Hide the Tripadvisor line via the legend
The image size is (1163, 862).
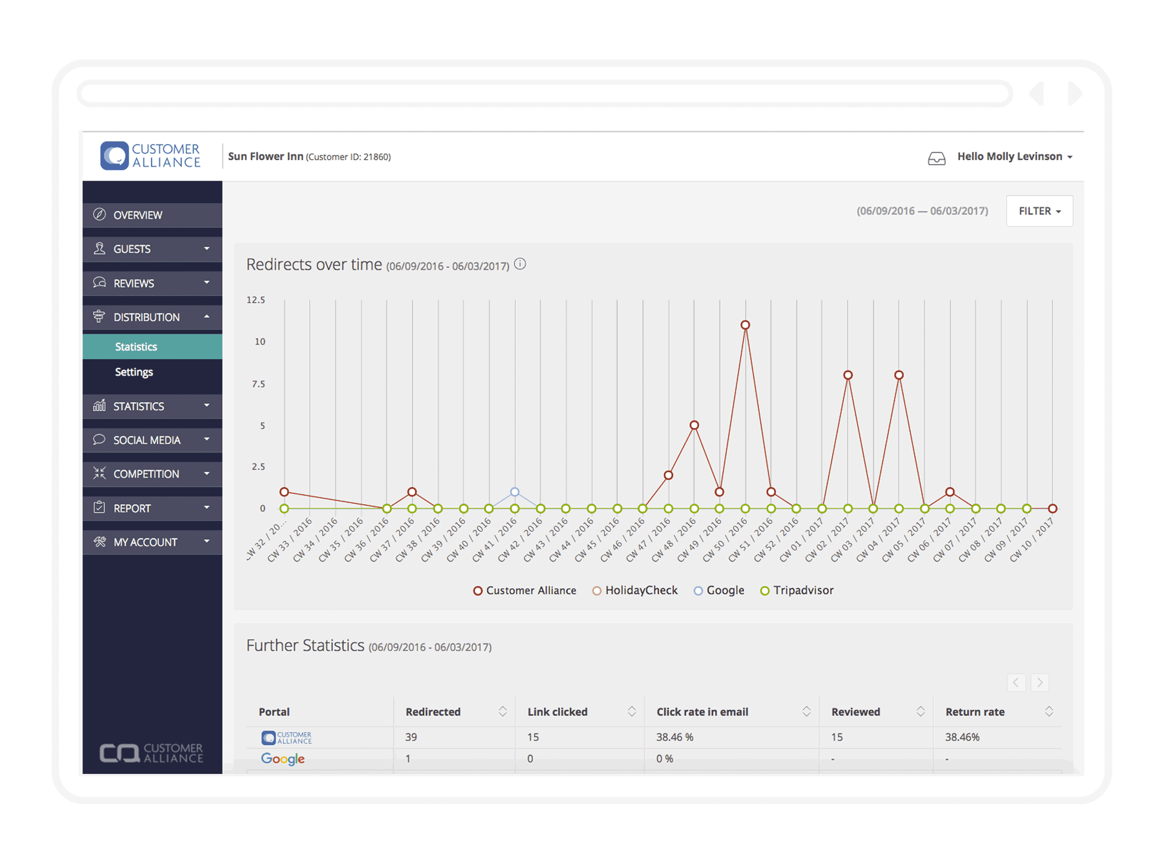pyautogui.click(x=796, y=590)
